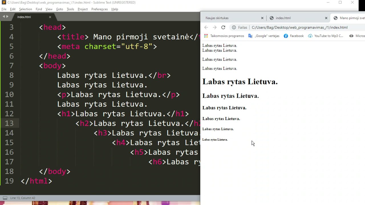Open the Selection menu
365x205 pixels.
25,9
